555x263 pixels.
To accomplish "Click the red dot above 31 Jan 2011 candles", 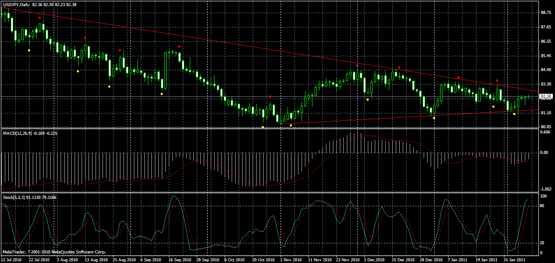I will (x=497, y=81).
